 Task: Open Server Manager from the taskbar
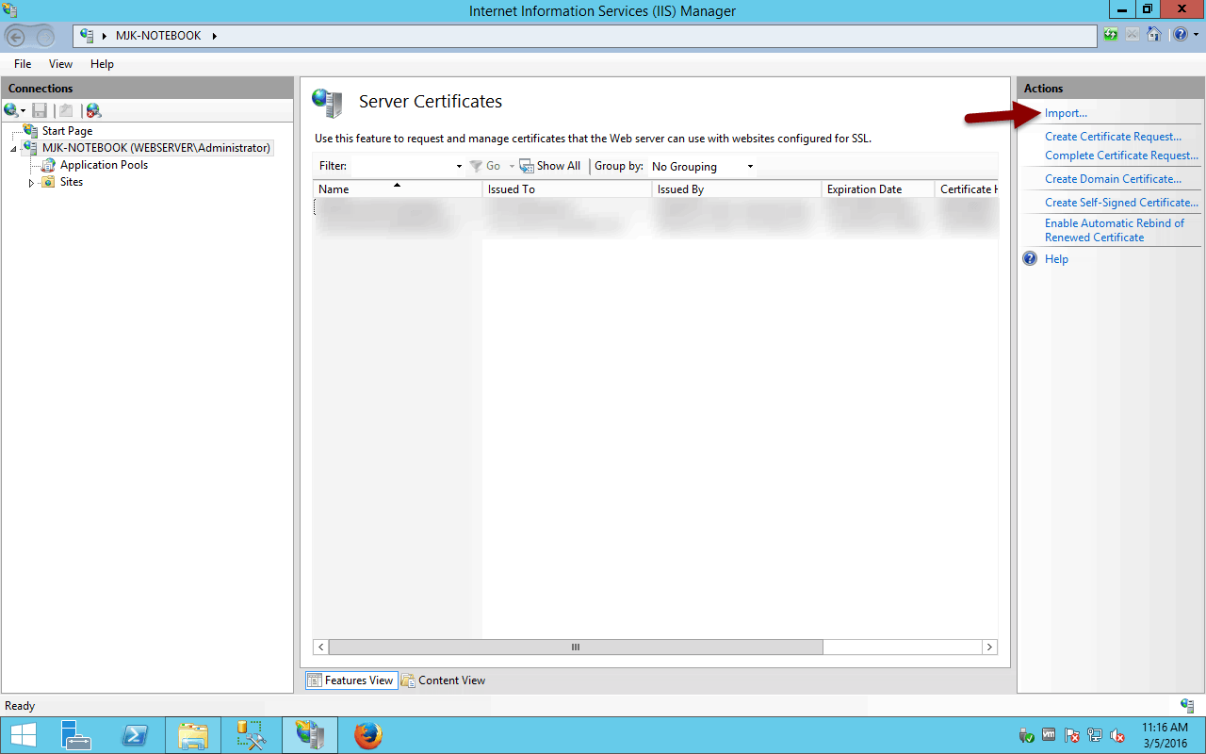click(x=75, y=735)
